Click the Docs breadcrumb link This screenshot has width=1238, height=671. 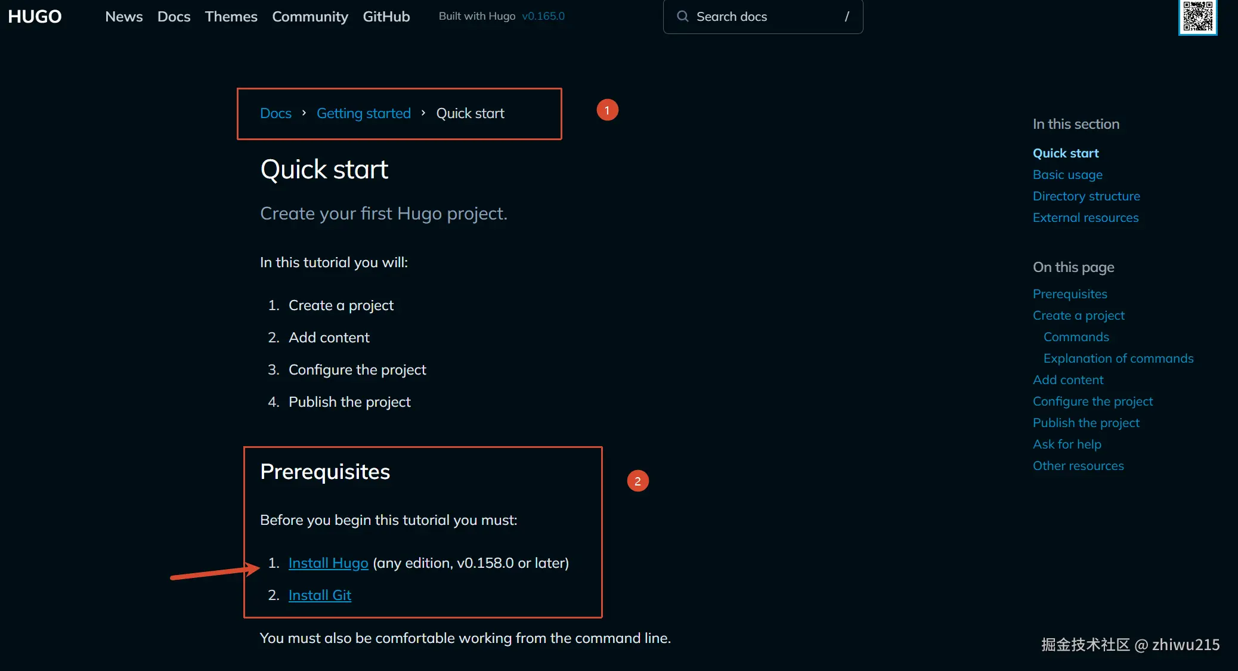pyautogui.click(x=276, y=113)
